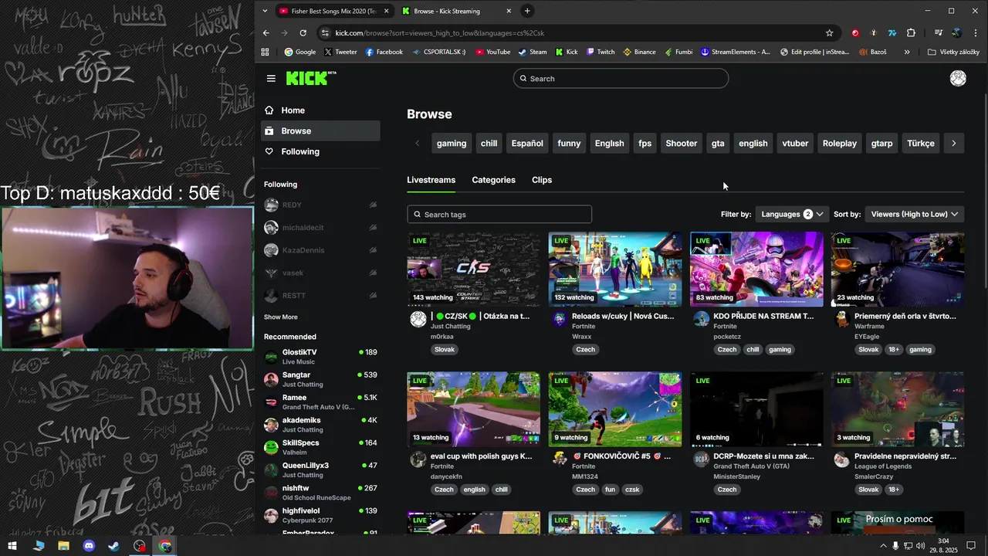Open SkillSpecs recommended channel
The image size is (988, 556).
click(320, 447)
